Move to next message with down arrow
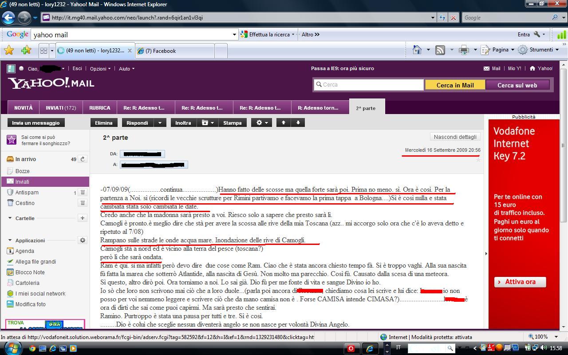This screenshot has width=568, height=355. click(x=298, y=122)
